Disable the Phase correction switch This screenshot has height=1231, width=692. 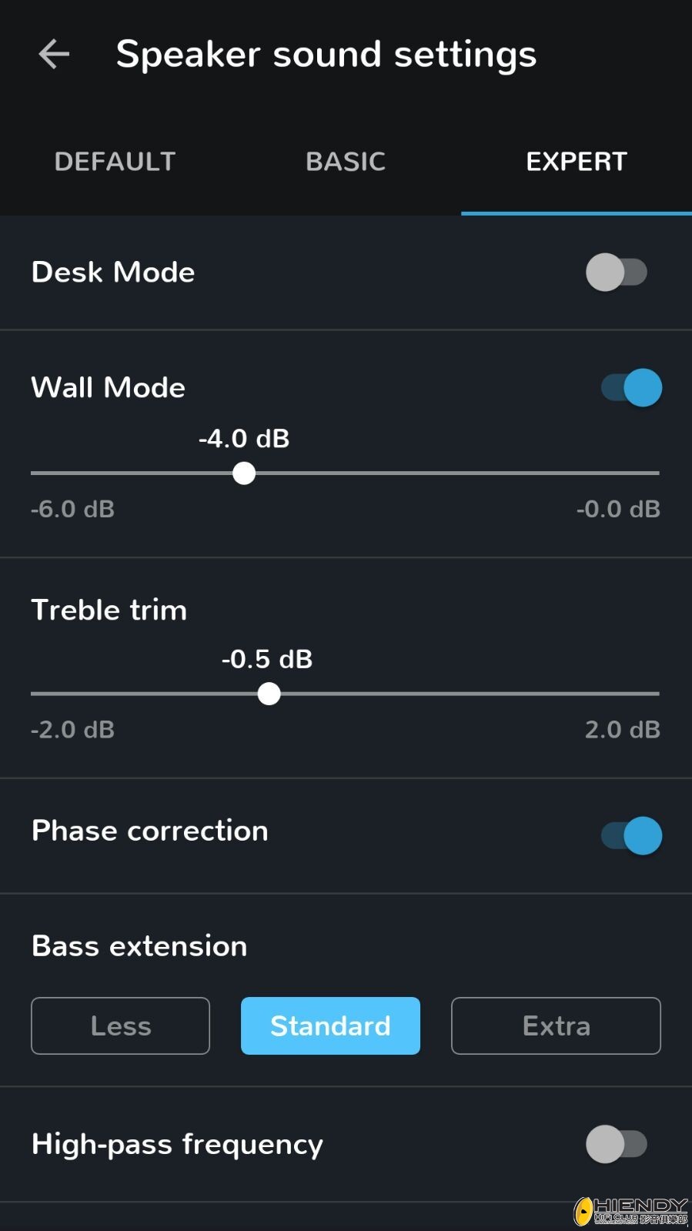[x=631, y=835]
